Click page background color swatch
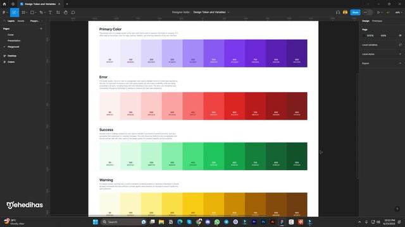405x227 pixels. [364, 35]
